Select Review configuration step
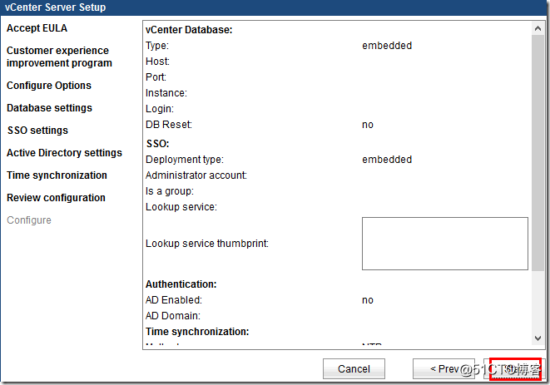This screenshot has height=385, width=550. [x=56, y=198]
